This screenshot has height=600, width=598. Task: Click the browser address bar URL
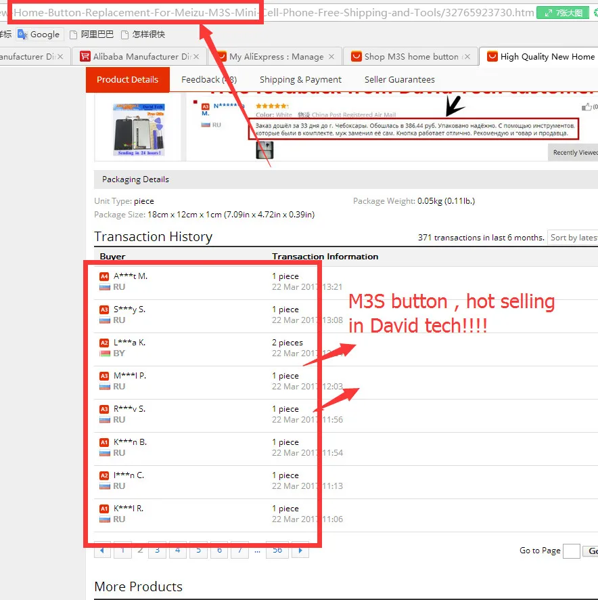click(x=267, y=13)
